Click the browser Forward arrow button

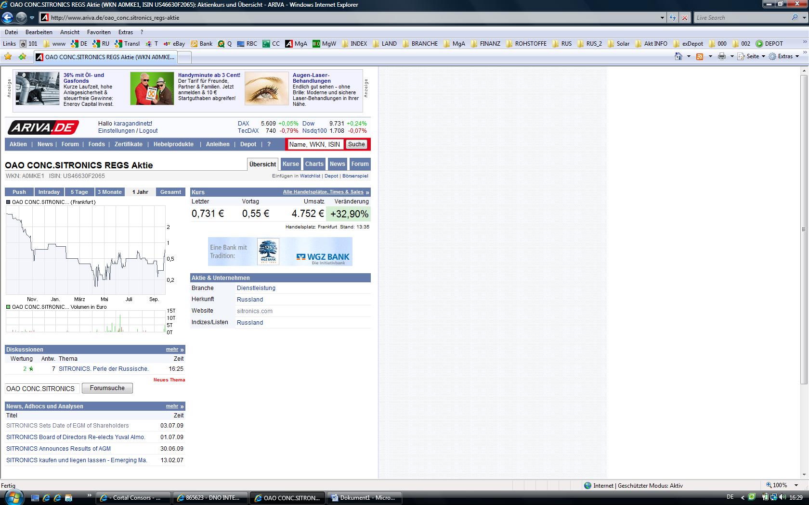21,18
